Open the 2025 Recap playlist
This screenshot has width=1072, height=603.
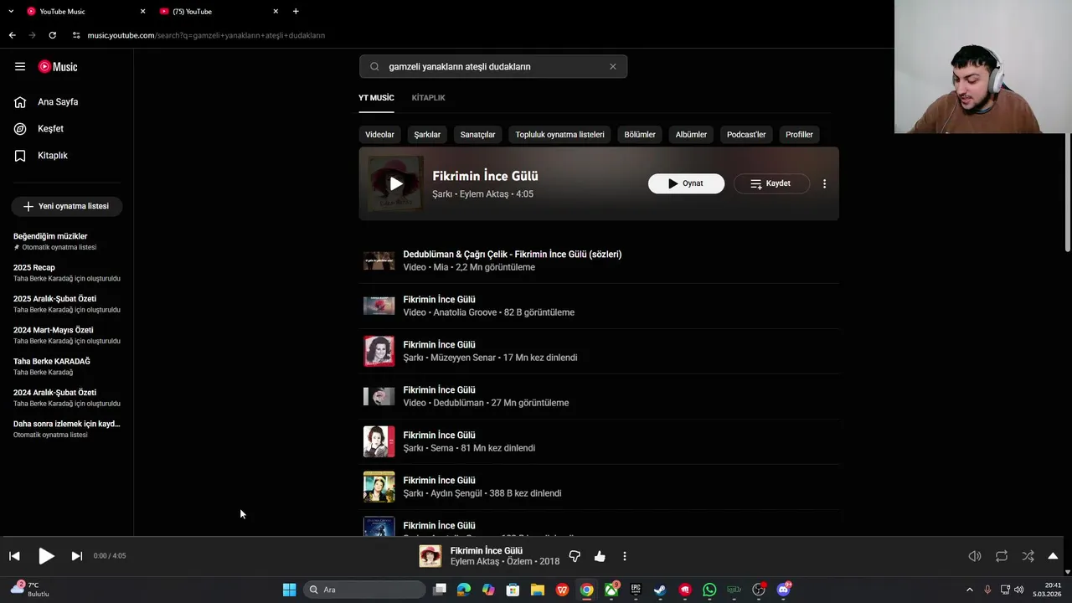(67, 272)
